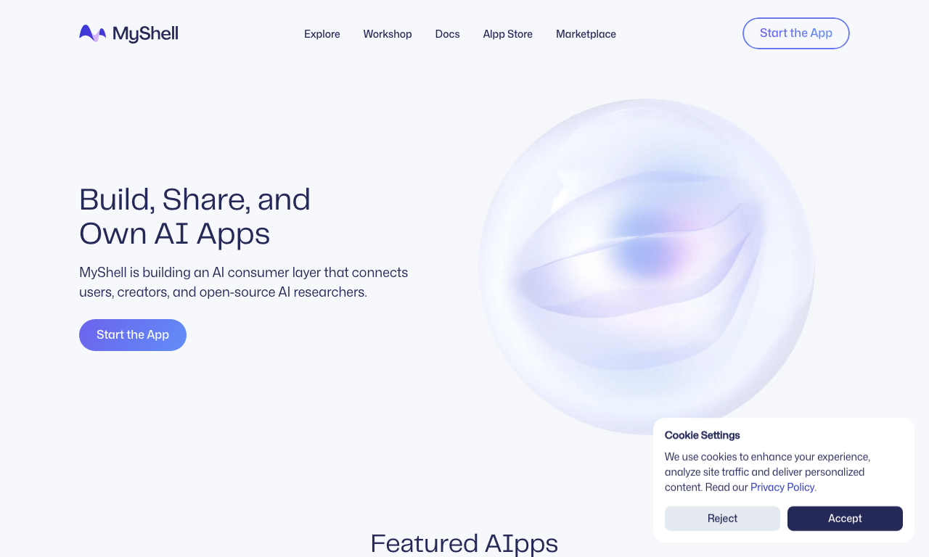Go to the Workshop page

click(388, 34)
